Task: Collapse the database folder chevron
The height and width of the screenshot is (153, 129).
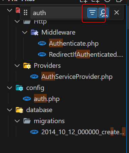Action: (x=9, y=110)
